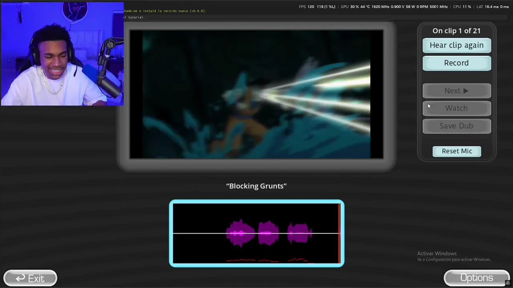Click the purple audio waveform display

pos(256,233)
